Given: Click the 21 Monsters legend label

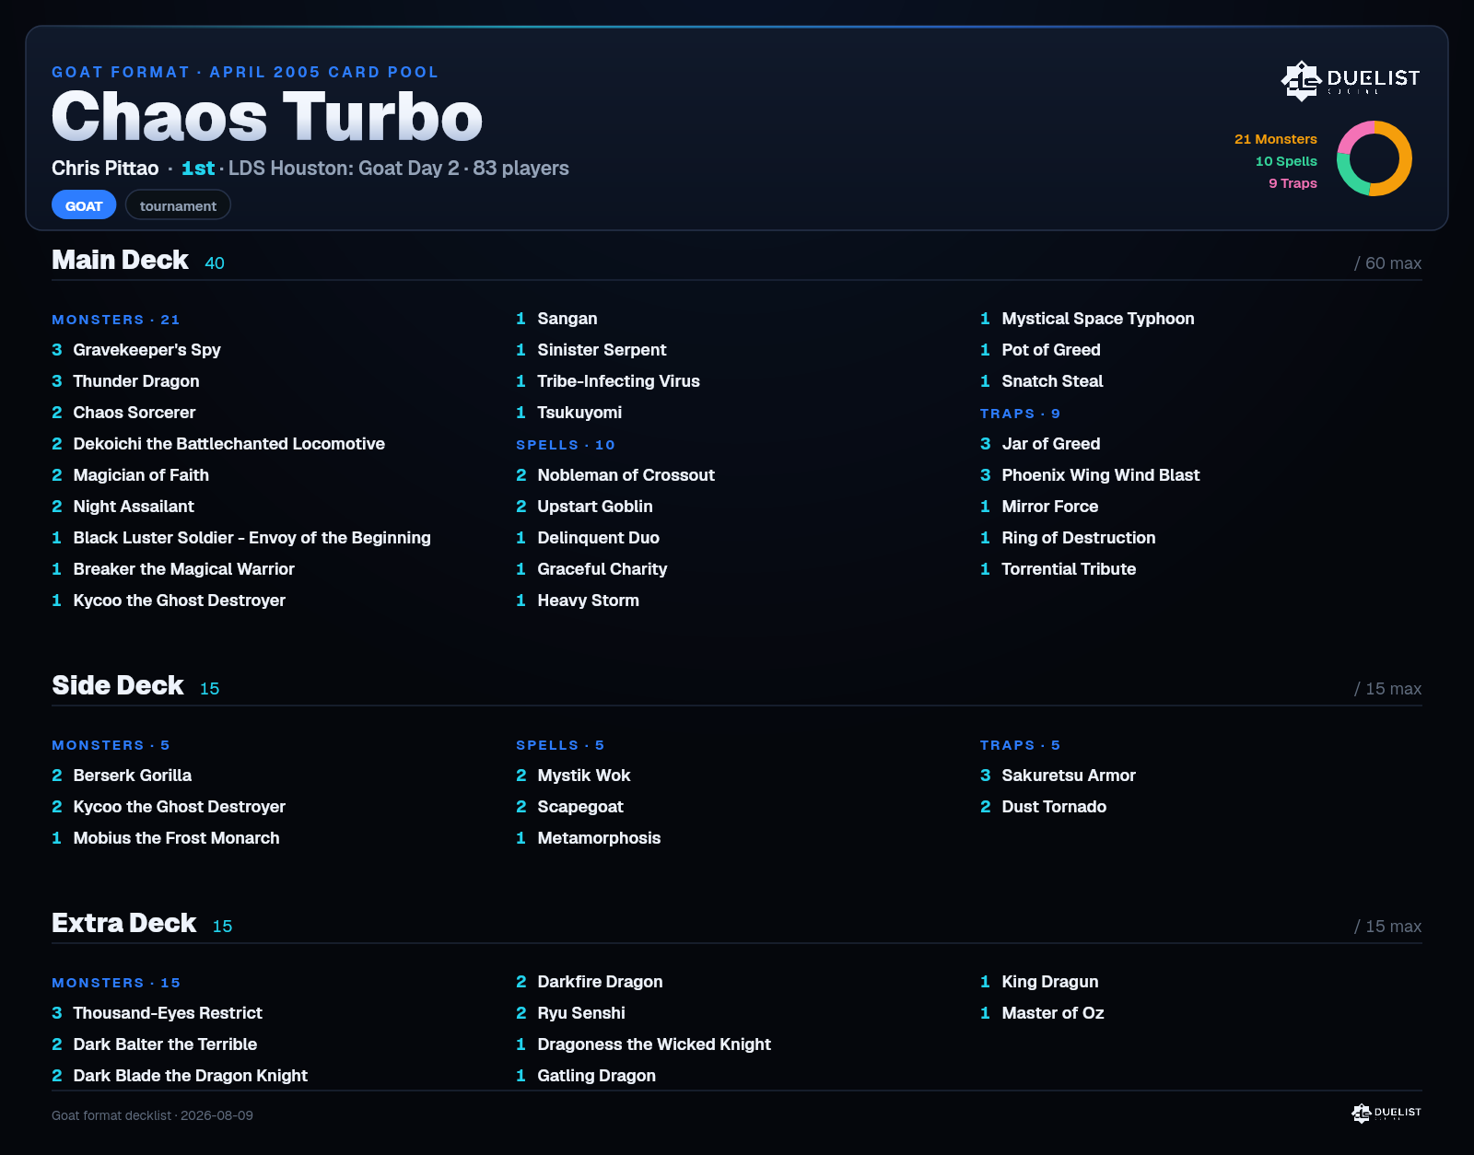Looking at the screenshot, I should pyautogui.click(x=1276, y=139).
